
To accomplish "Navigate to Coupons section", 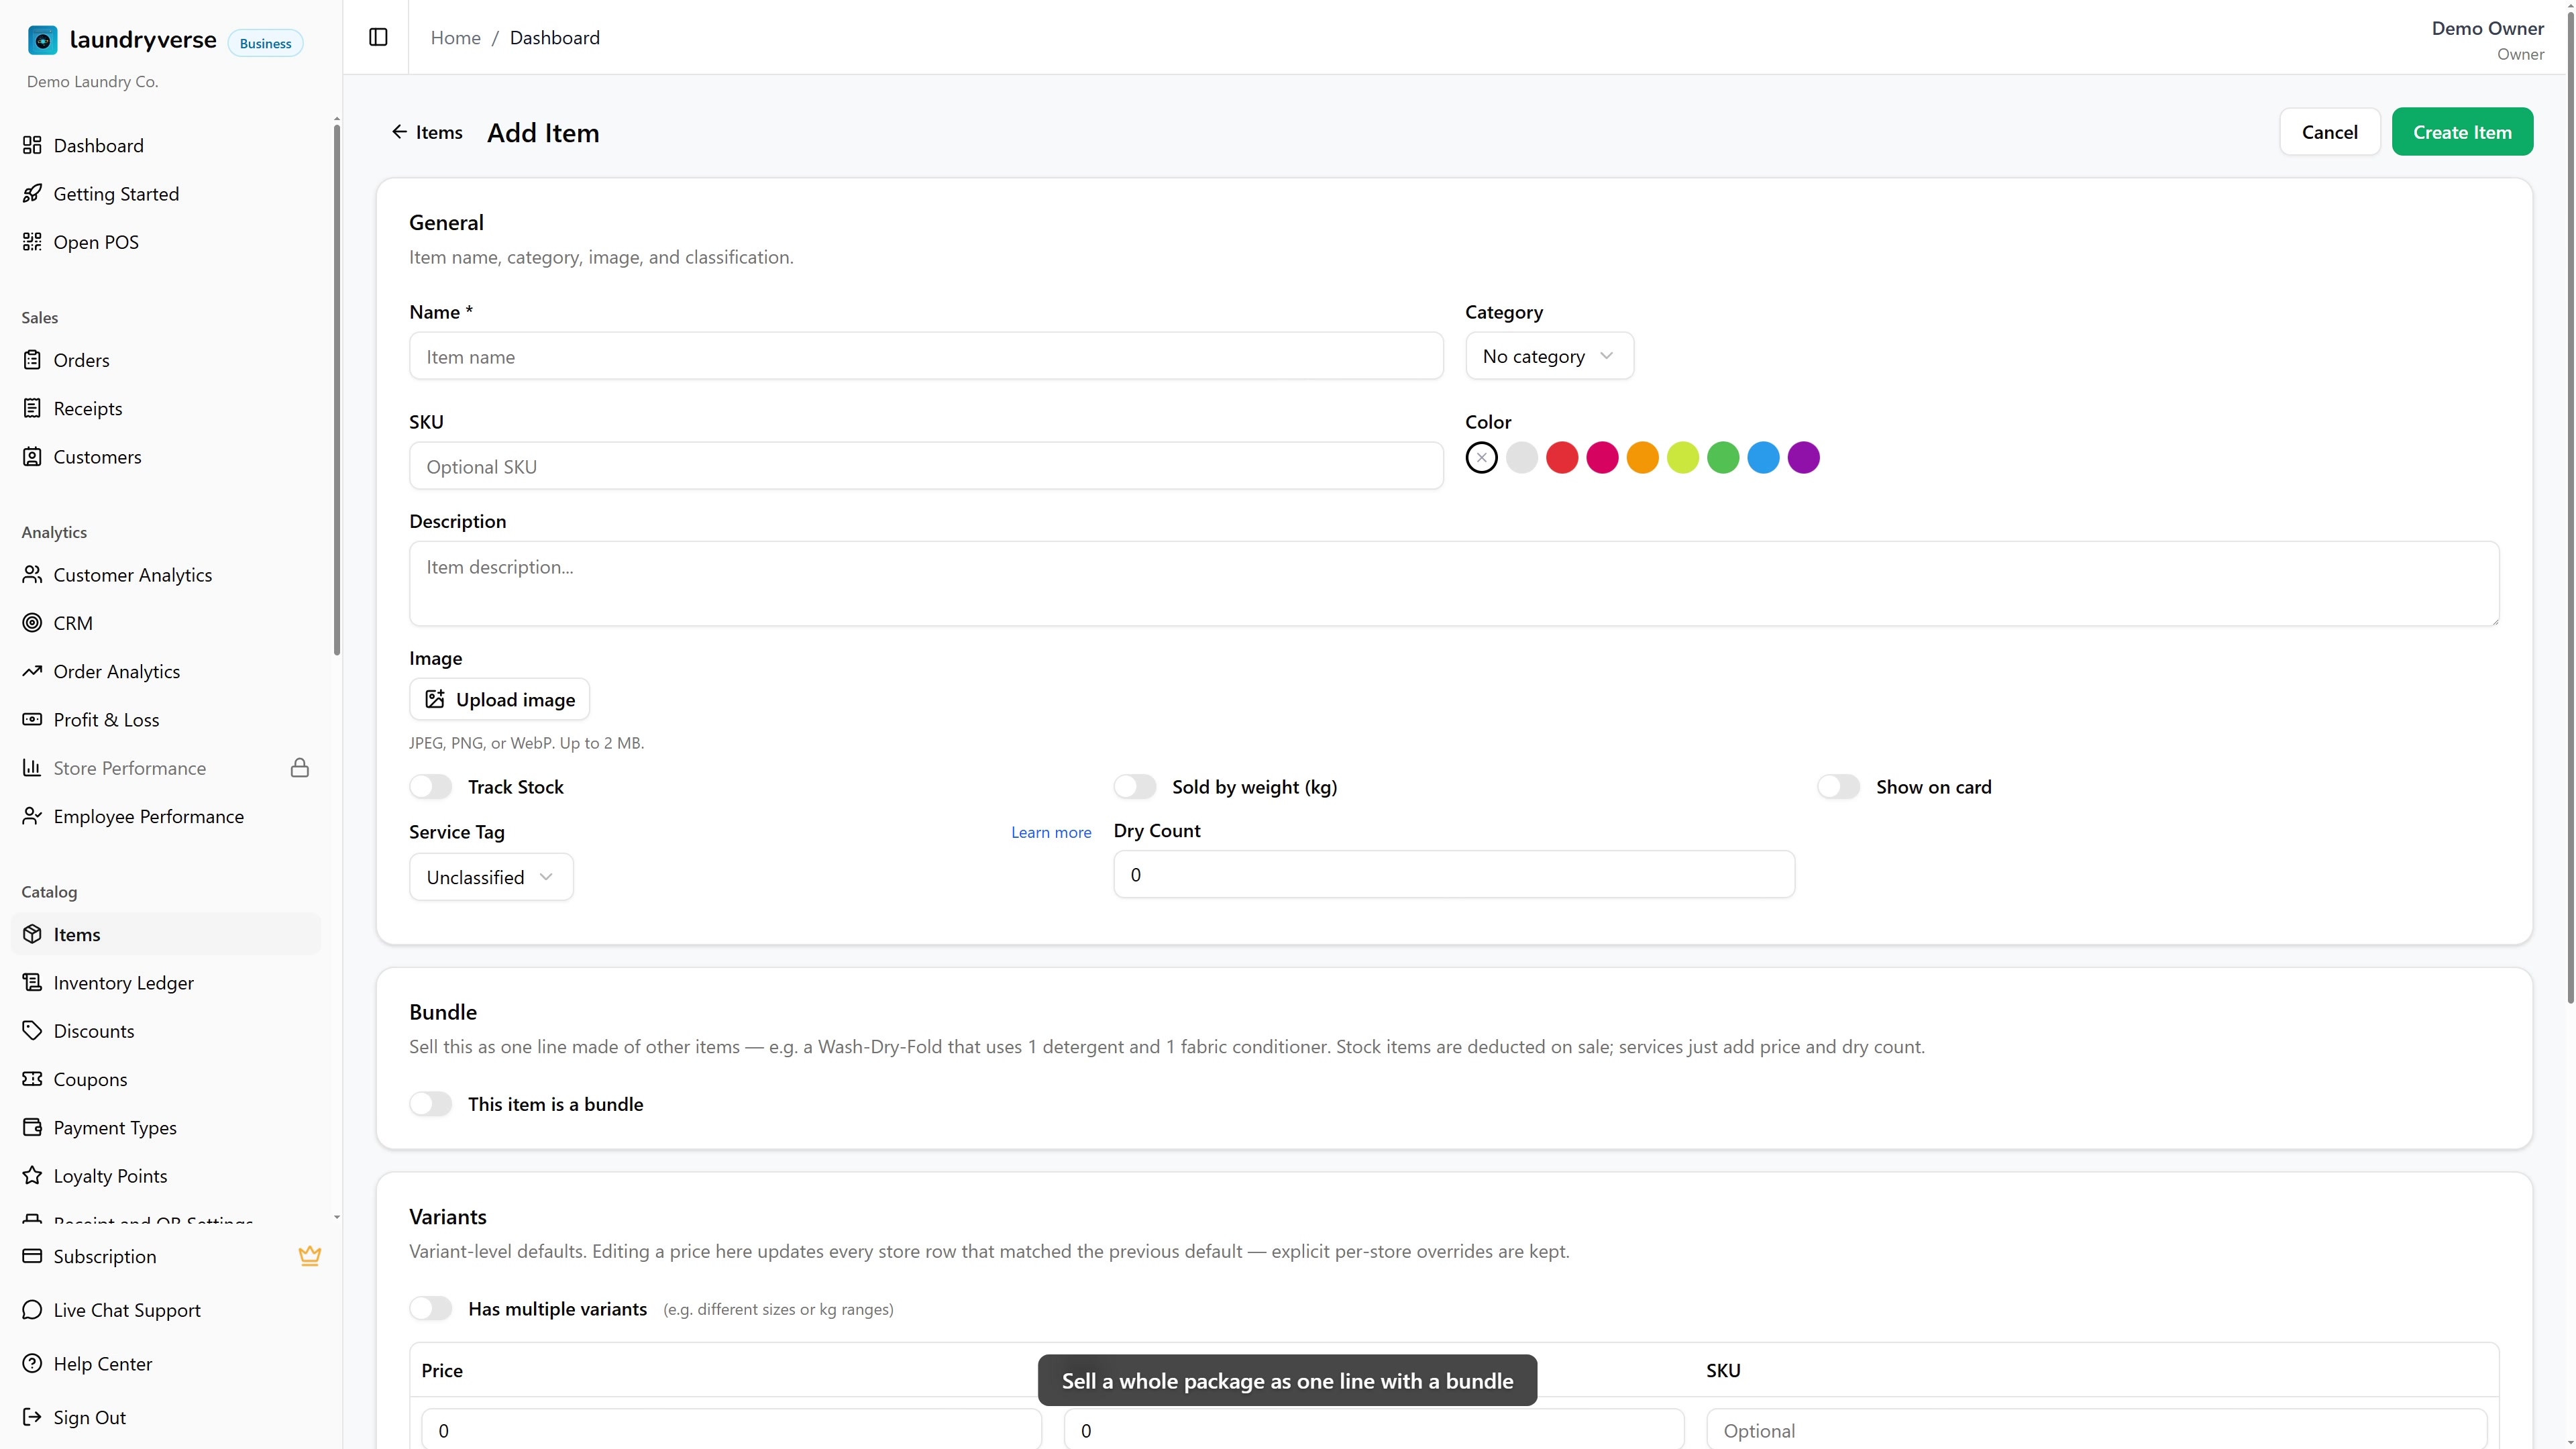I will [166, 1079].
